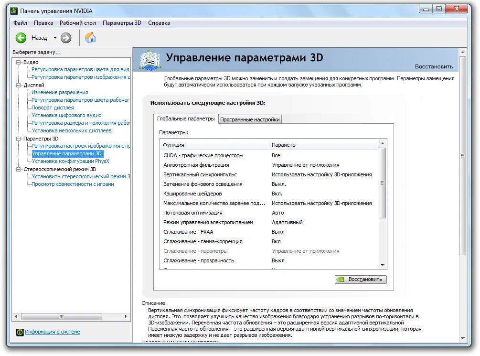Switch to Глобальные параметры tab

186,119
